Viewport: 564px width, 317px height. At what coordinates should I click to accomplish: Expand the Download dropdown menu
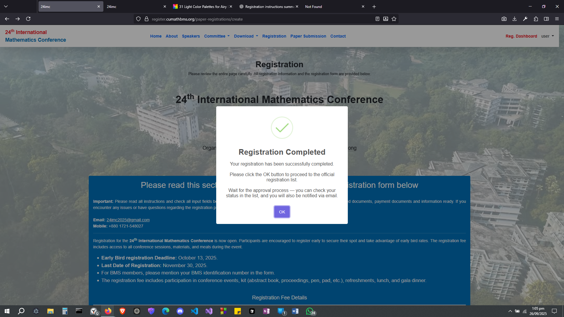point(246,36)
